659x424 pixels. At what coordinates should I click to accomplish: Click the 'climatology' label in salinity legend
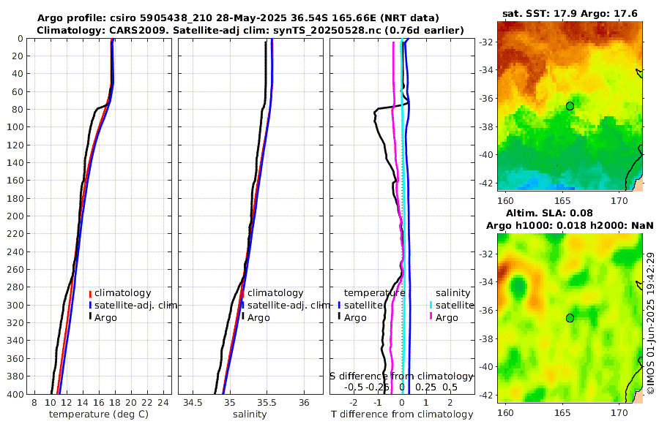[x=275, y=293]
